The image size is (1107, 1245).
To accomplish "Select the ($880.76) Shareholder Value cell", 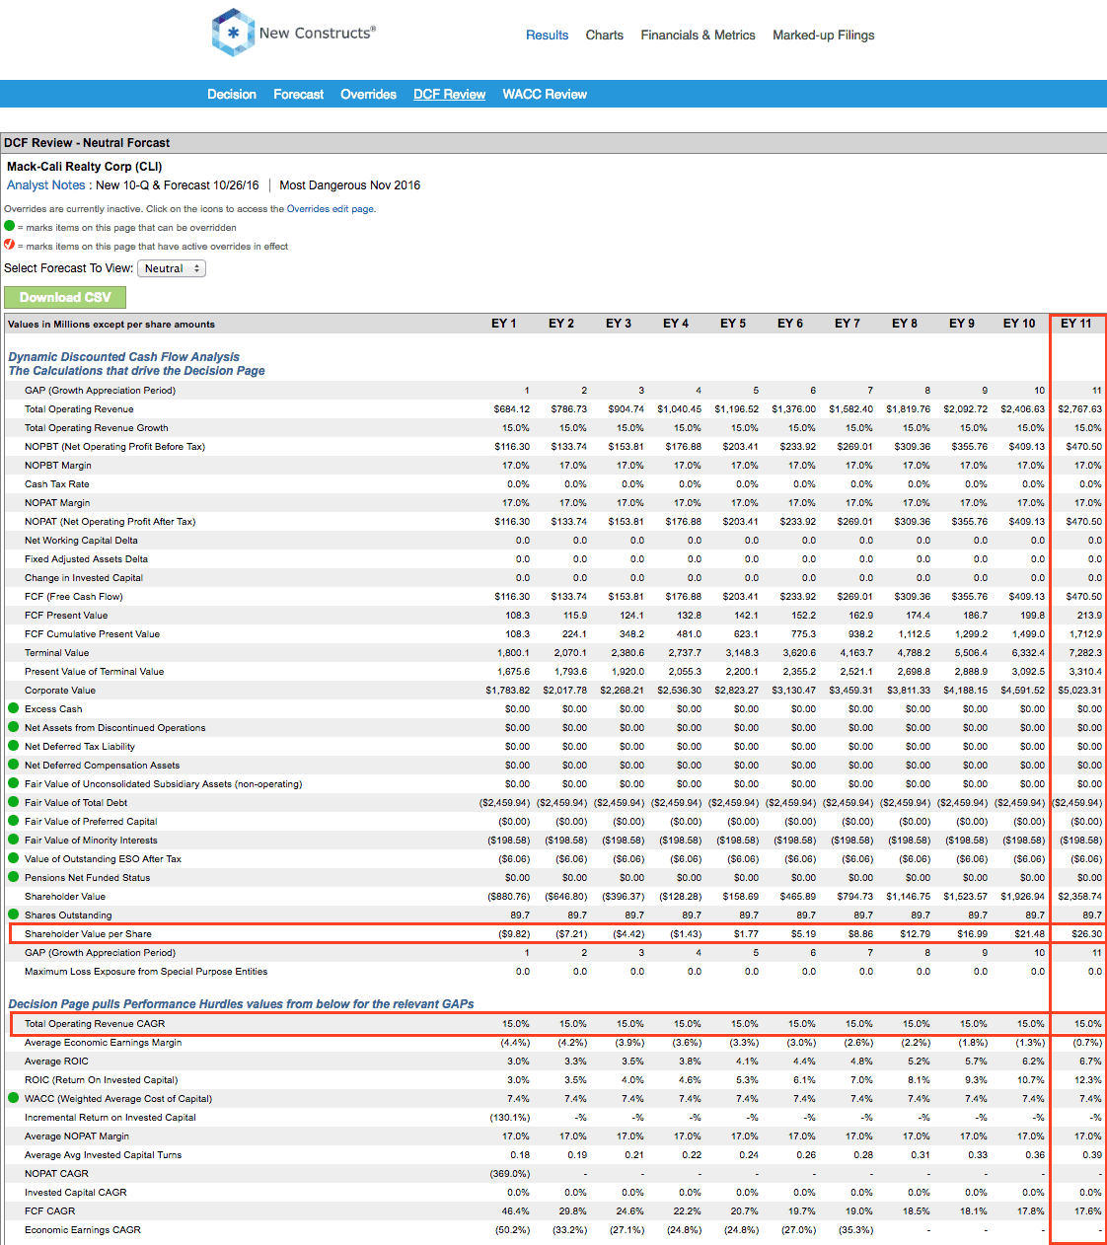I will [509, 896].
